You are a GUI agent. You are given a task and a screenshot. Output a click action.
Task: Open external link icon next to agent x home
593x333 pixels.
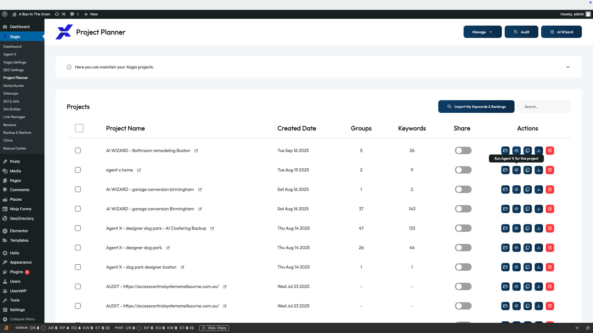[x=139, y=170]
